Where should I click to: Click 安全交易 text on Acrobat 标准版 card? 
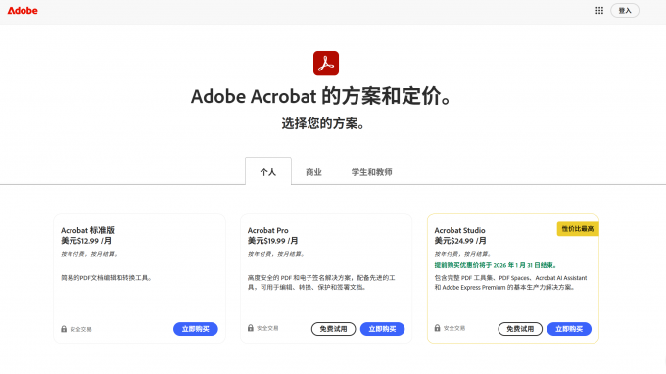pyautogui.click(x=80, y=329)
